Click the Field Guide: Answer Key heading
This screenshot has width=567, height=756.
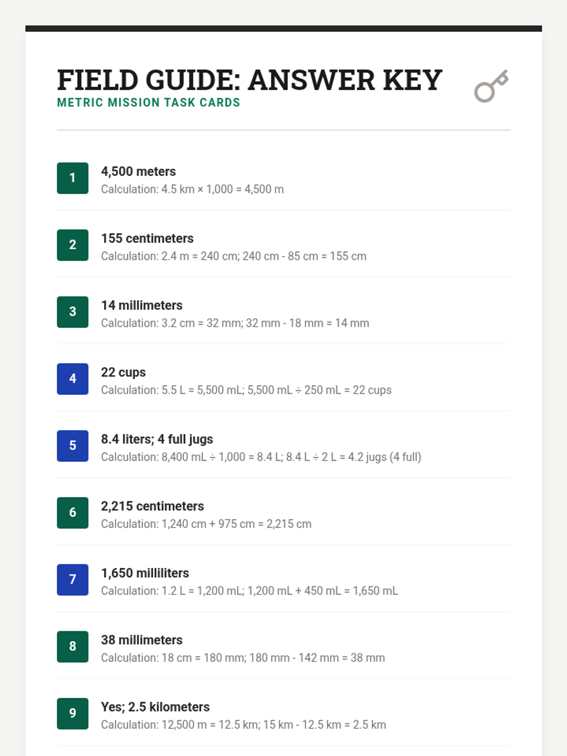pos(249,80)
